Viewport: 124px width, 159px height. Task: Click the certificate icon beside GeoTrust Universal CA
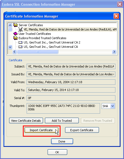click(20, 47)
